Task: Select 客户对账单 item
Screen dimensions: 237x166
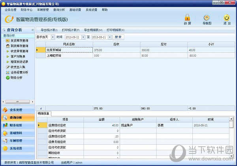Action: click(x=18, y=56)
